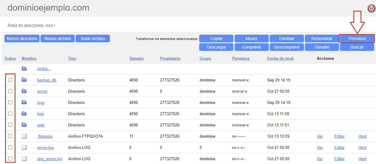Click the red power logout icon

[371, 9]
